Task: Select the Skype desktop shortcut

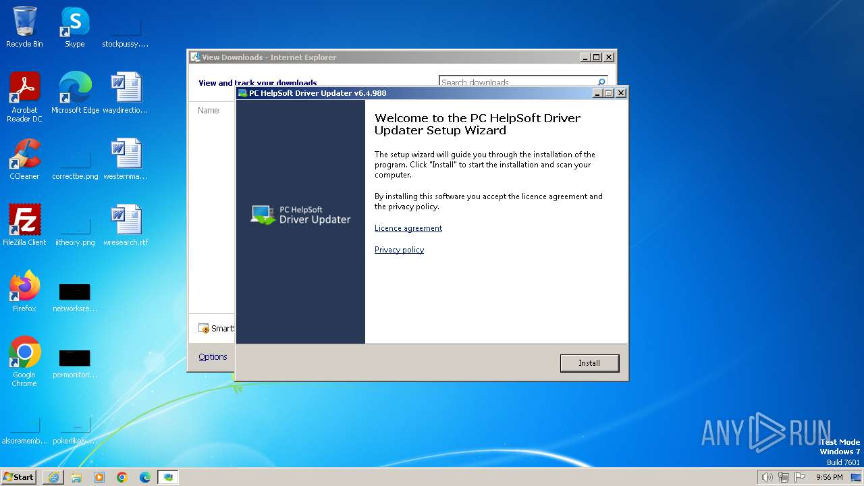Action: click(x=75, y=27)
